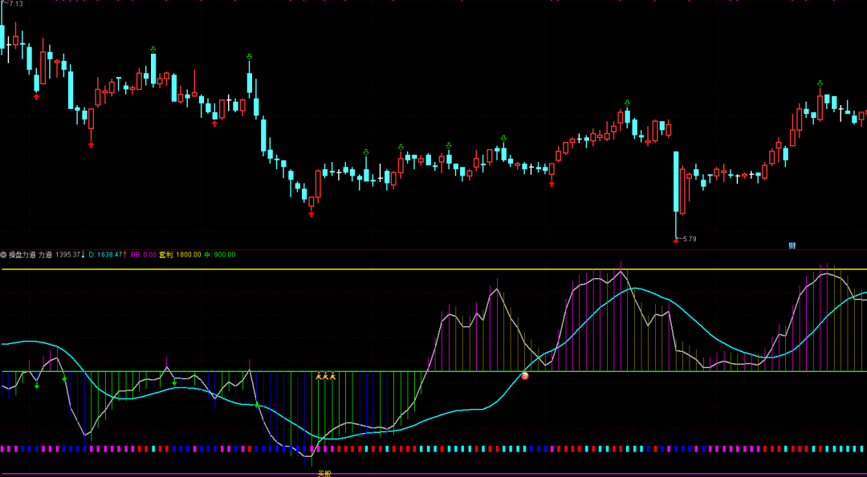Viewport: 867px width, 477px height.
Task: Click the leftmost red buy arrow in the price chart
Action: tap(36, 97)
